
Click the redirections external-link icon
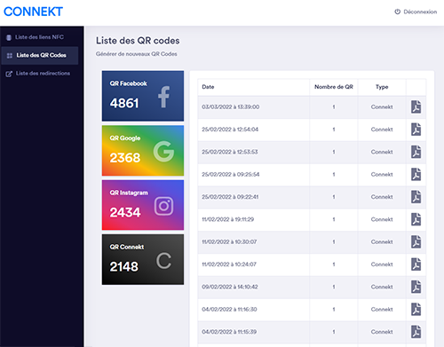coord(9,74)
